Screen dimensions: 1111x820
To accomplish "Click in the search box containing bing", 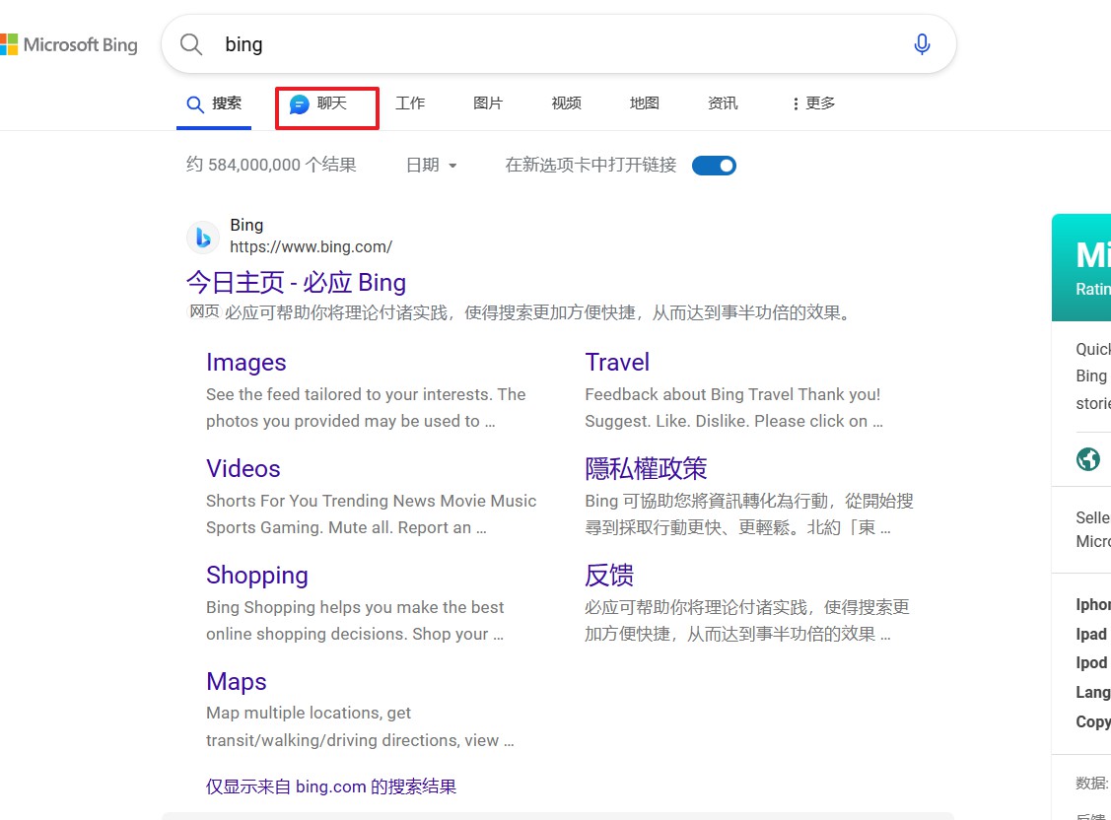I will coord(558,44).
